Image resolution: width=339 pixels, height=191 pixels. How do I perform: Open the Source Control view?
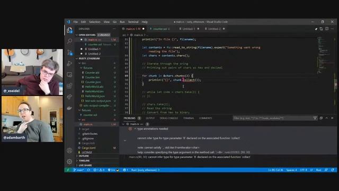pos(69,52)
